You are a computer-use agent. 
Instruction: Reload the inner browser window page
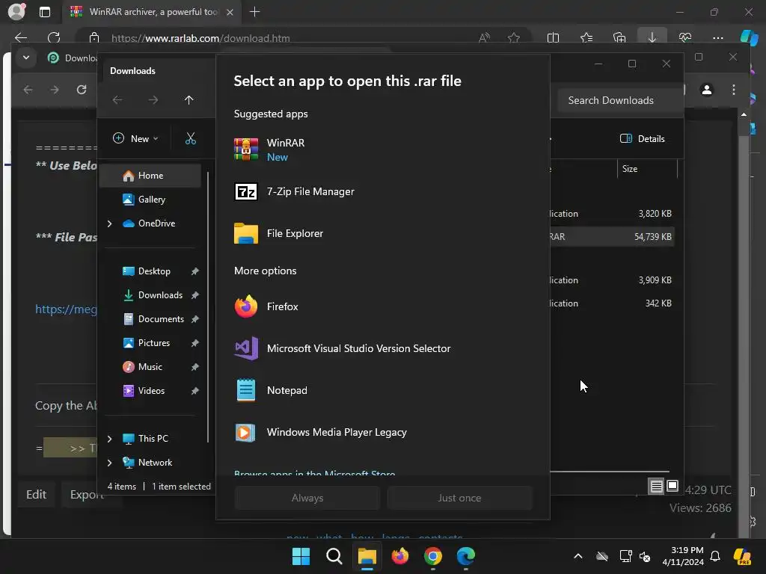point(82,90)
